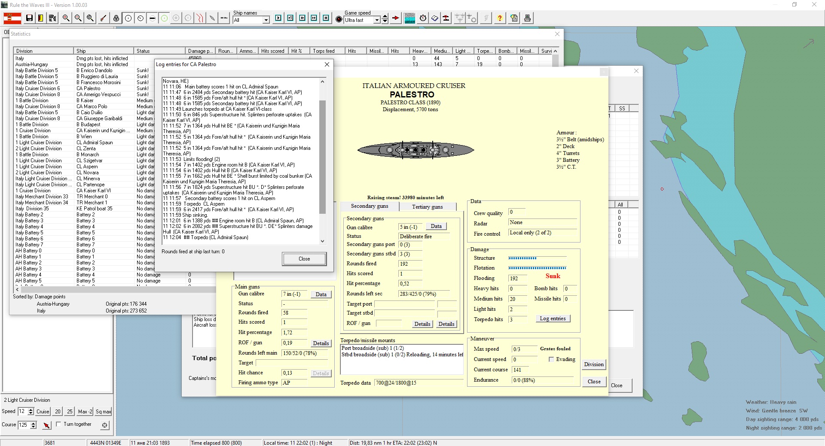Screen dimensions: 825x446
Task: Click the crosshair target button beside Turn together
Action: 104,425
